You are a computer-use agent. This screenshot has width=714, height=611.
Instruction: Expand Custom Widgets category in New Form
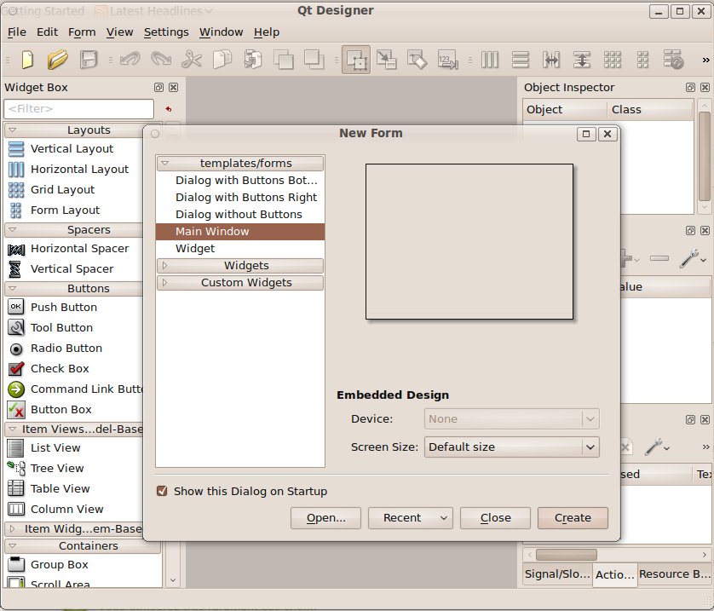(164, 282)
